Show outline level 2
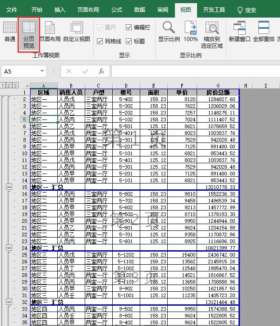Image resolution: width=280 pixels, height=326 pixels. tap(9, 86)
